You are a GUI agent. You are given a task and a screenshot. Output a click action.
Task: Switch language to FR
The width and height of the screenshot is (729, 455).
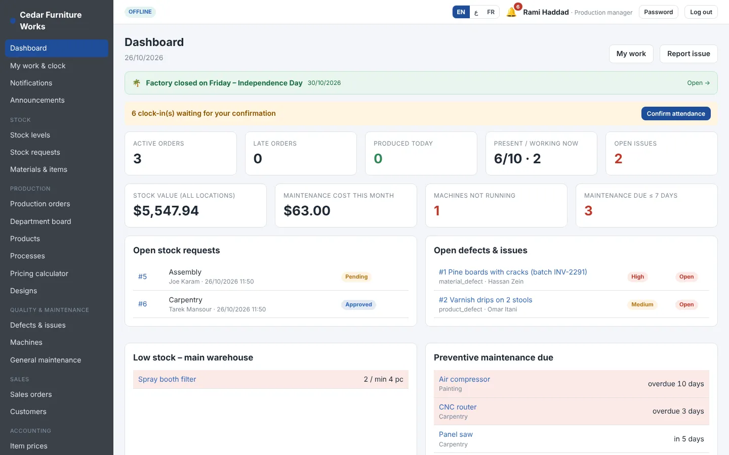pos(491,12)
